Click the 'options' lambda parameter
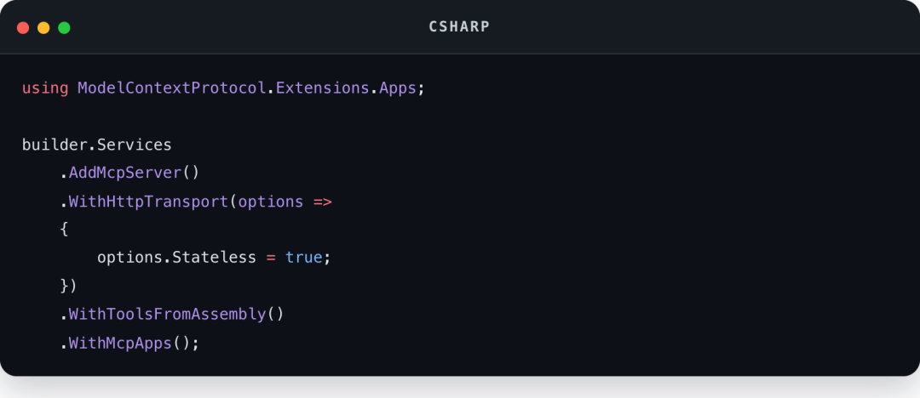Screen dimensions: 920x398 pyautogui.click(x=271, y=202)
